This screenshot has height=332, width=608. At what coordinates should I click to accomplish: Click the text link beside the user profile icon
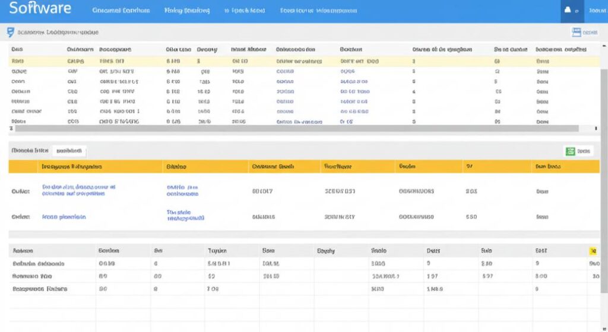(x=596, y=11)
